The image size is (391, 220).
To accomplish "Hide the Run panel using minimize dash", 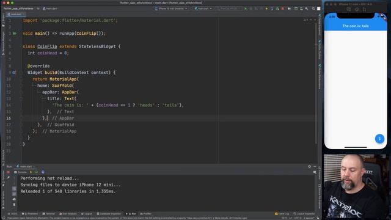I will point(315,166).
